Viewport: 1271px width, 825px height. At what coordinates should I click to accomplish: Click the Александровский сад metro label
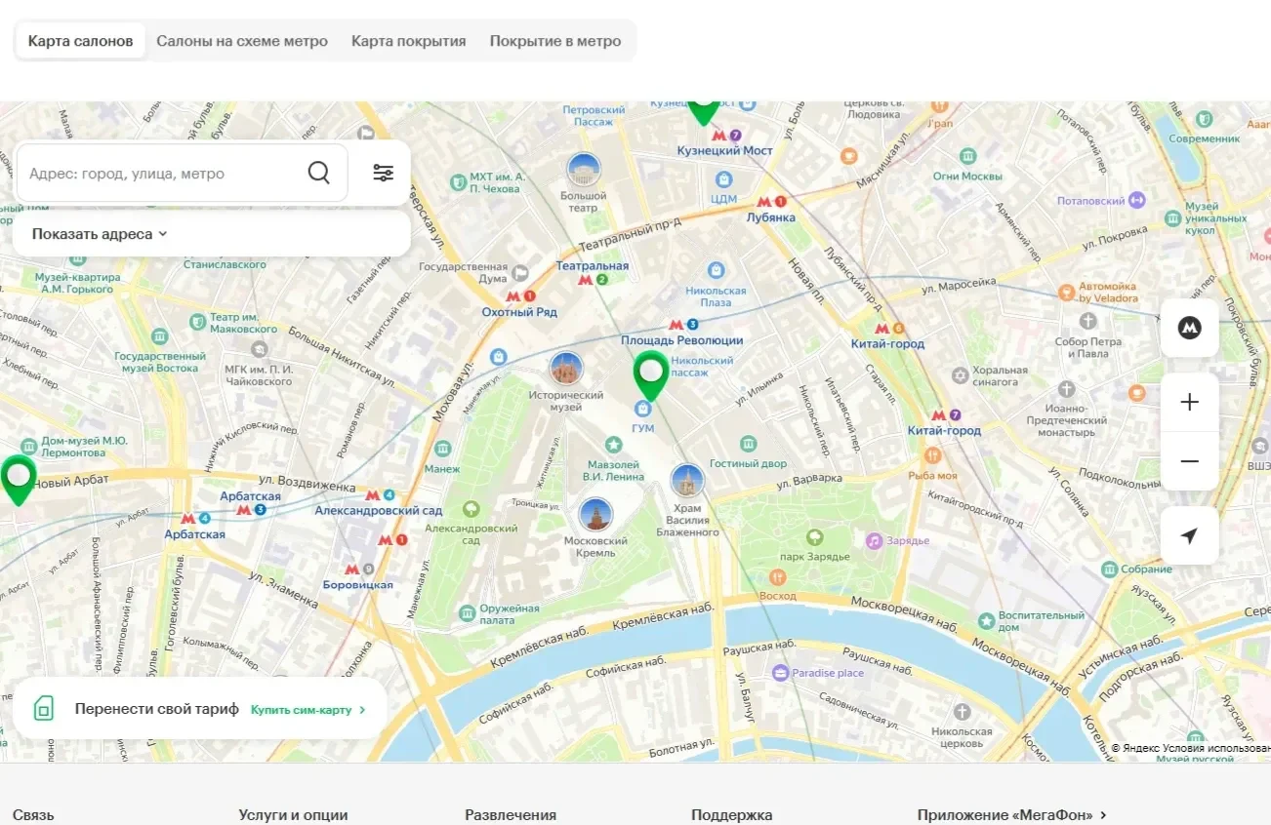pyautogui.click(x=379, y=510)
